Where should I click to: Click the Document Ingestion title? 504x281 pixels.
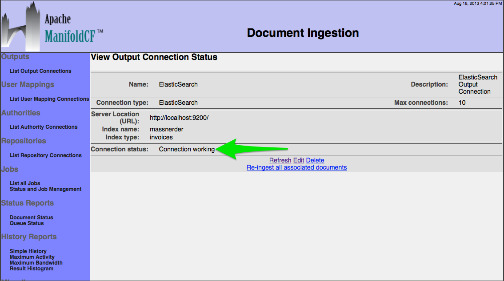[x=303, y=33]
